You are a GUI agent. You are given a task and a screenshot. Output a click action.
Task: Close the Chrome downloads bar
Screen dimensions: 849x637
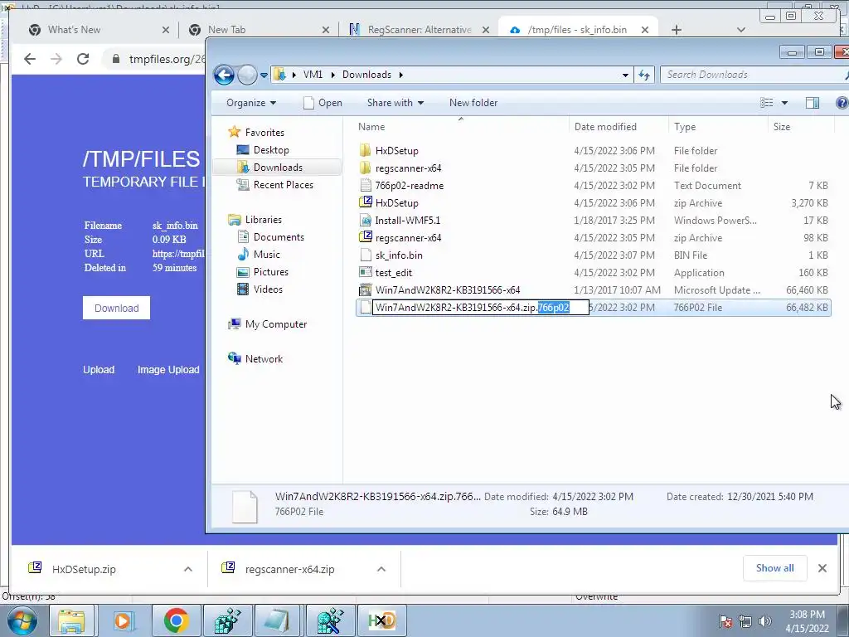[822, 568]
